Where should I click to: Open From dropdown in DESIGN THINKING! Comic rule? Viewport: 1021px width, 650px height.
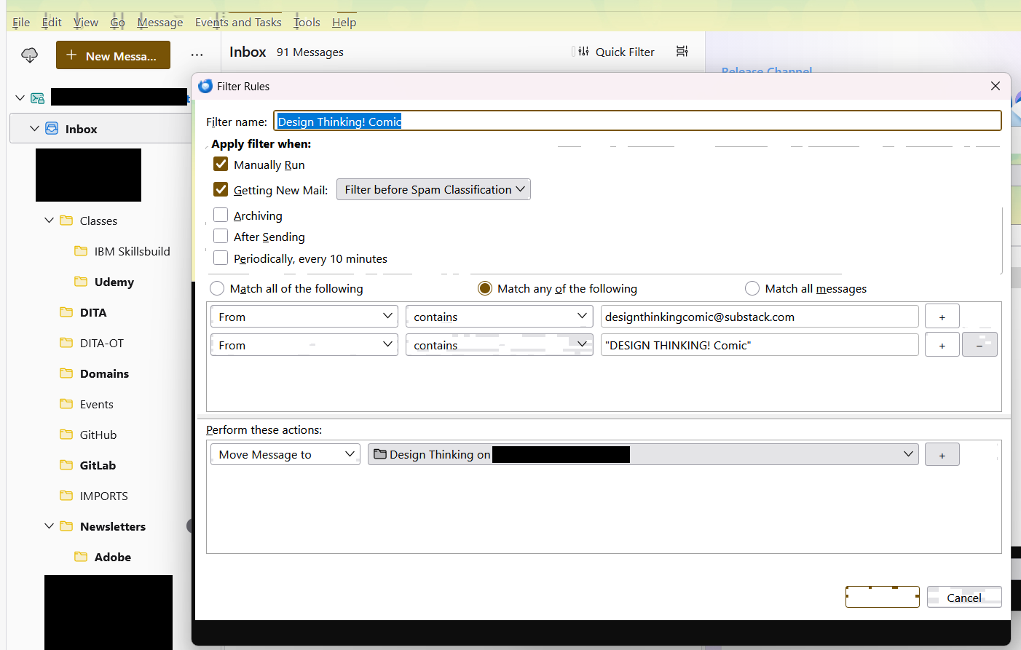(304, 345)
